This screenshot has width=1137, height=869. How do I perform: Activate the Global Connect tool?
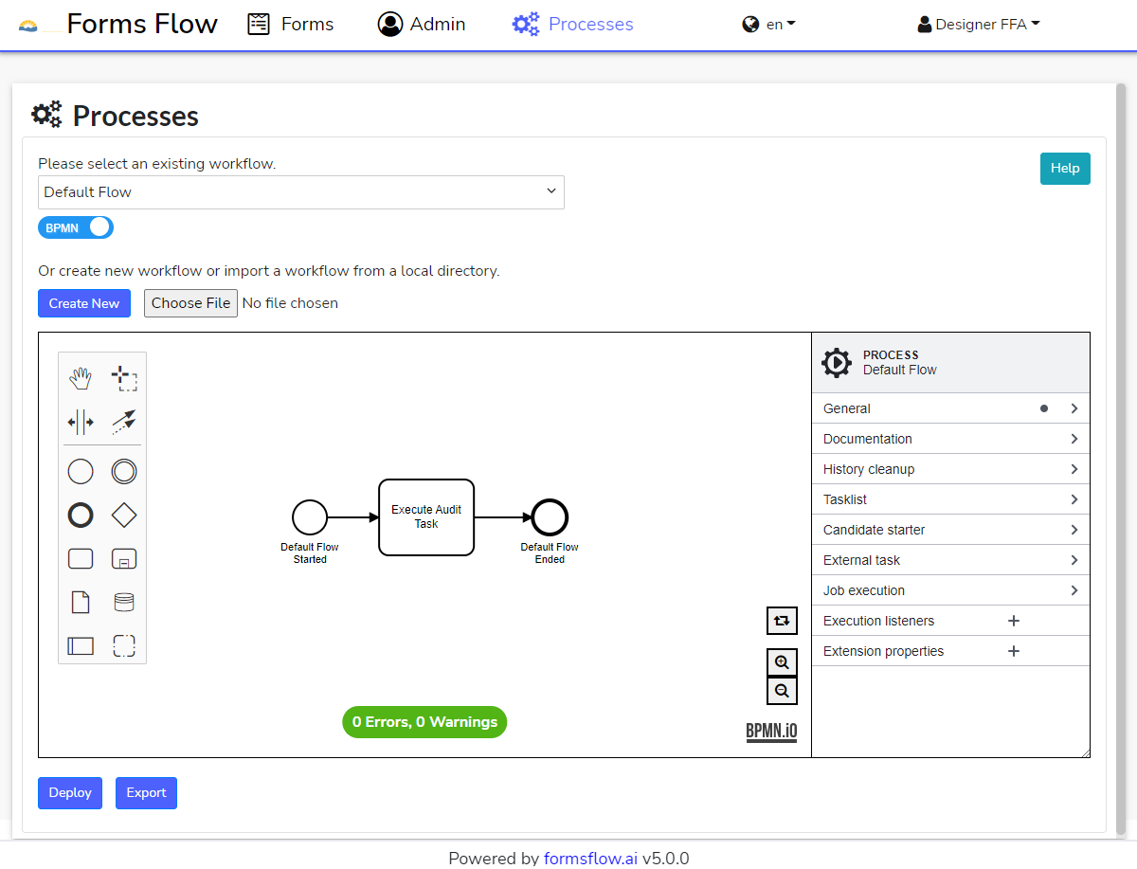tap(124, 422)
